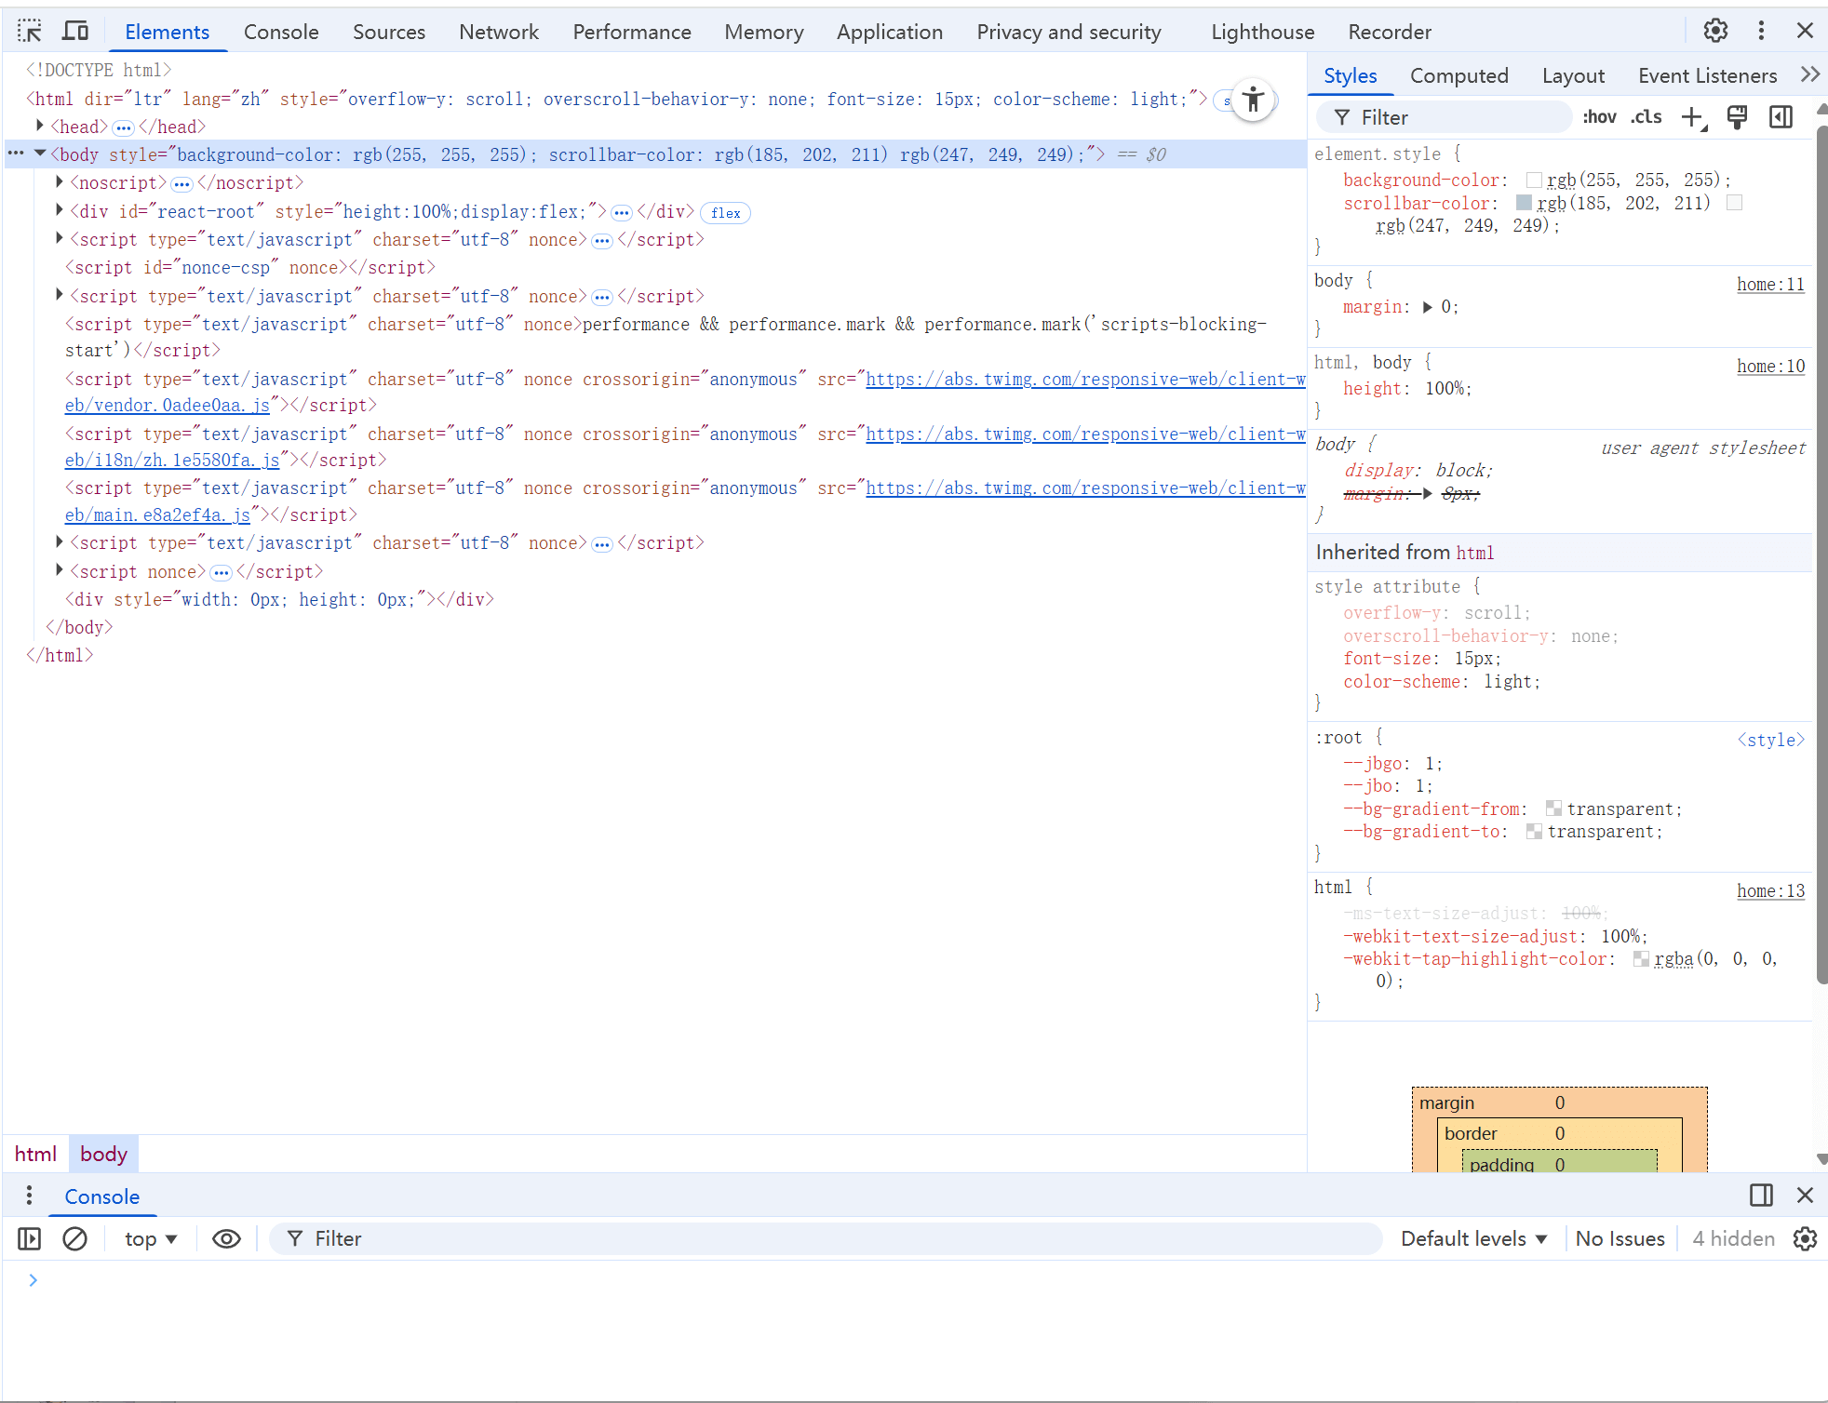Image resolution: width=1828 pixels, height=1403 pixels.
Task: Open DevTools settings gear
Action: [1715, 31]
